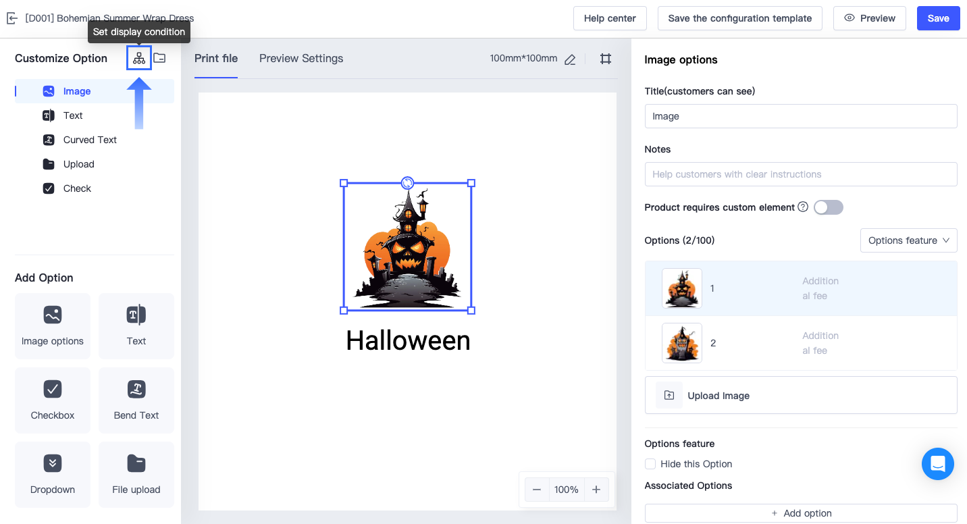The image size is (967, 524).
Task: Switch to the Preview Settings tab
Action: [301, 59]
